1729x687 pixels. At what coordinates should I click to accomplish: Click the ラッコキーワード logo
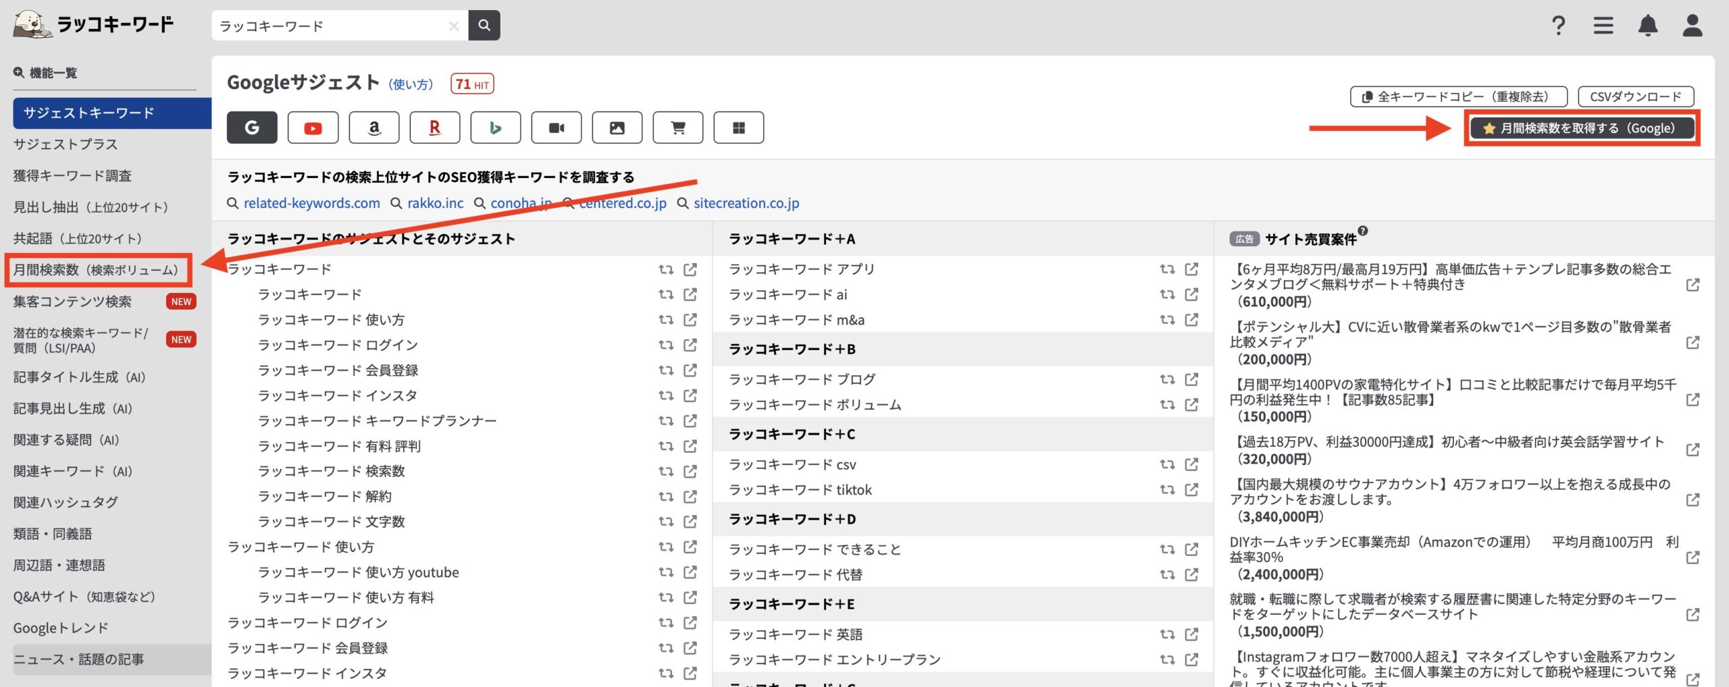[93, 25]
